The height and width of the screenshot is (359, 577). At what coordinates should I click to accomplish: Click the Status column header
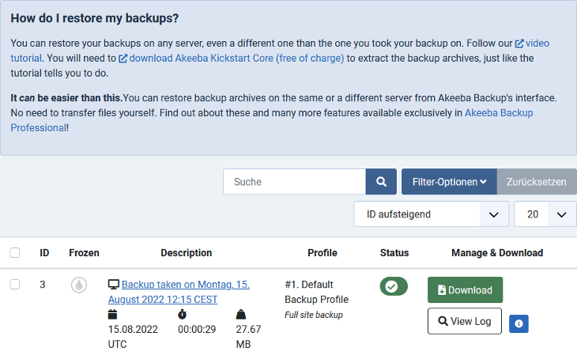point(394,253)
